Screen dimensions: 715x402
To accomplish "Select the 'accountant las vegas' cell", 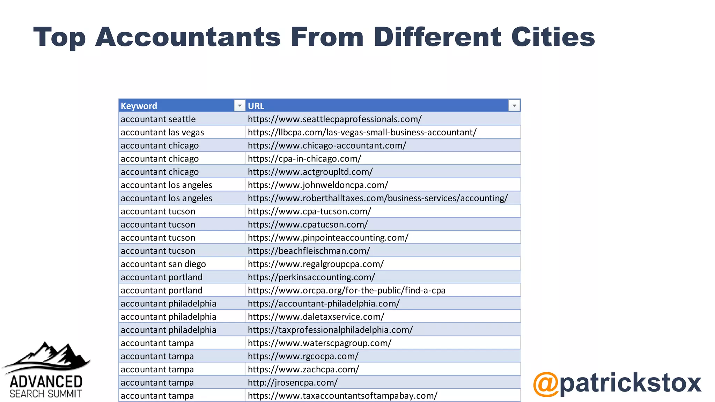I will (x=182, y=132).
